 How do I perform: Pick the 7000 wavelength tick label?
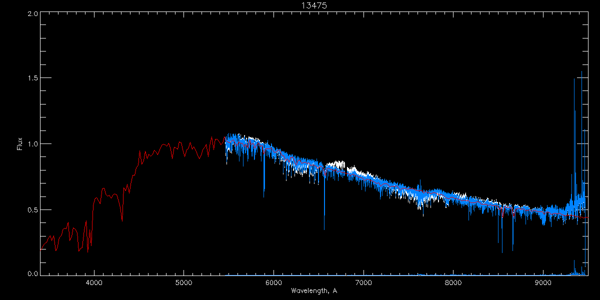(363, 282)
